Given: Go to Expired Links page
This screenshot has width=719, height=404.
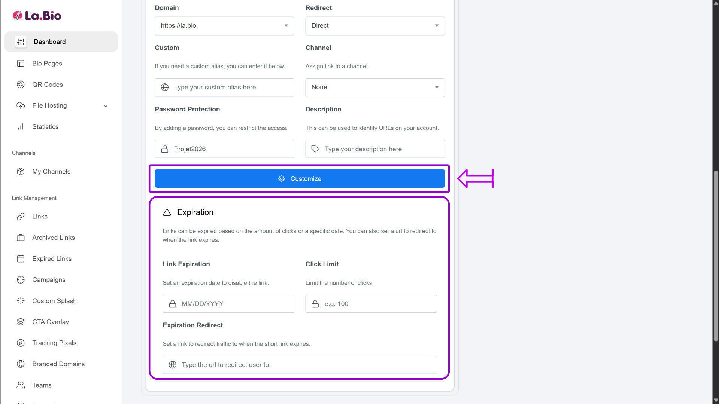Looking at the screenshot, I should point(52,259).
